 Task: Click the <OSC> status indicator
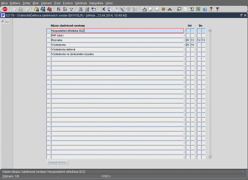coord(106,176)
